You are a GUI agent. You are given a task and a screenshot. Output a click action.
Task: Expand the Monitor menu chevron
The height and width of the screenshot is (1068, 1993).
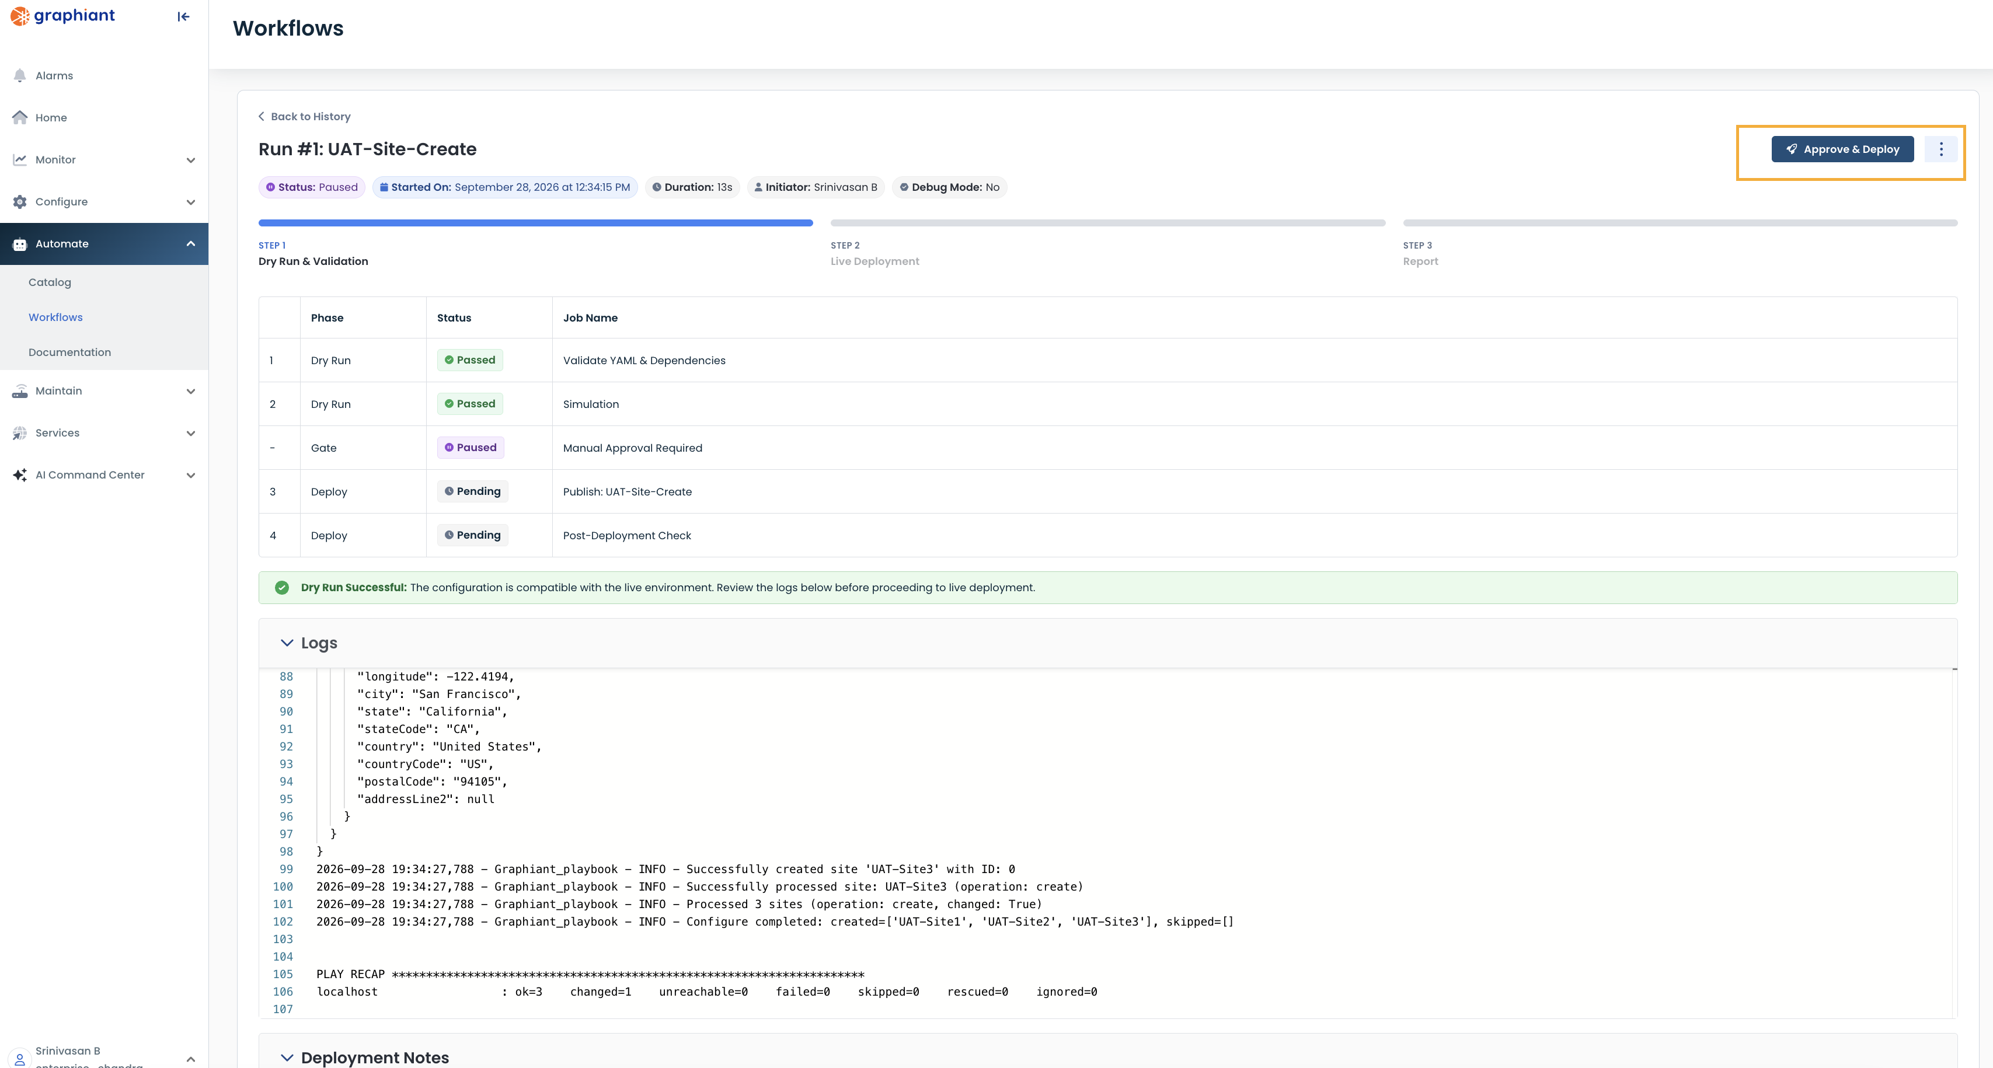pyautogui.click(x=190, y=160)
